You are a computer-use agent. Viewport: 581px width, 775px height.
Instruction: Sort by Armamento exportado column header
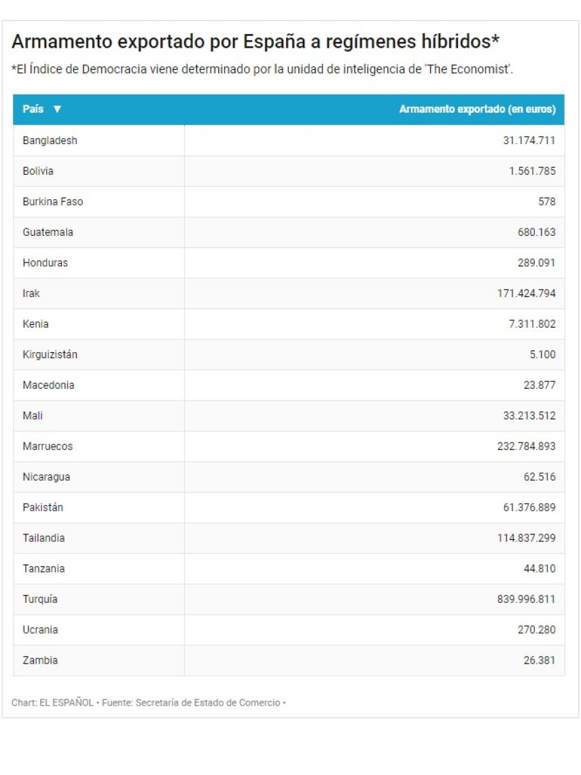(477, 110)
